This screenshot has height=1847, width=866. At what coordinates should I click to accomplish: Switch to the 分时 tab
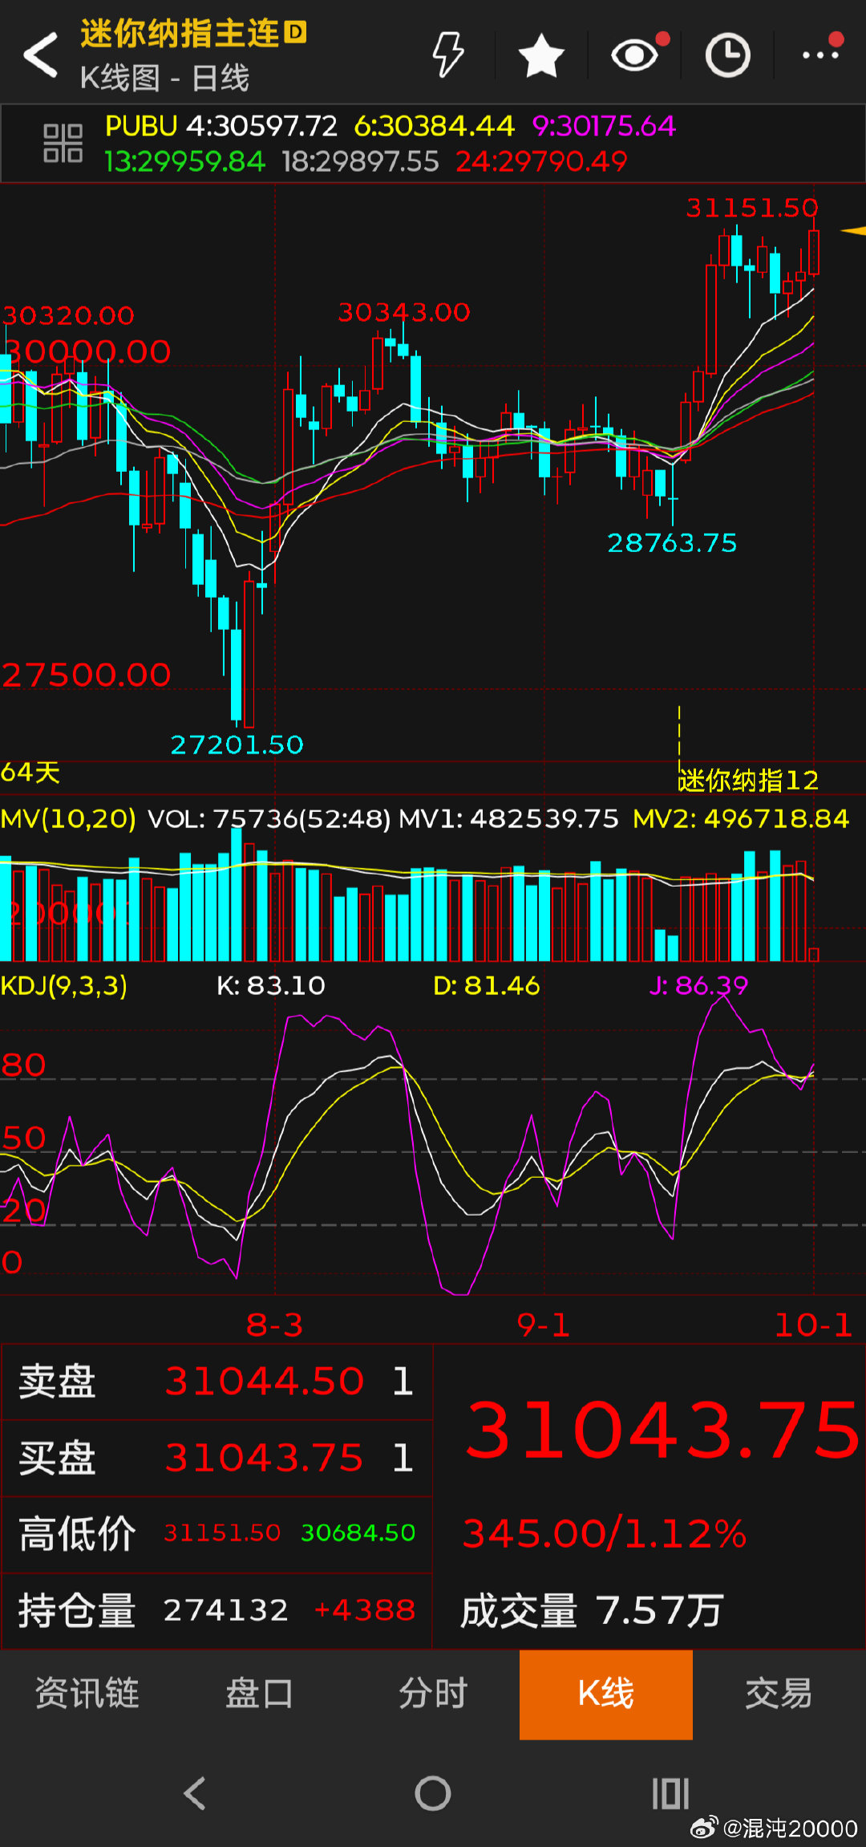433,1694
